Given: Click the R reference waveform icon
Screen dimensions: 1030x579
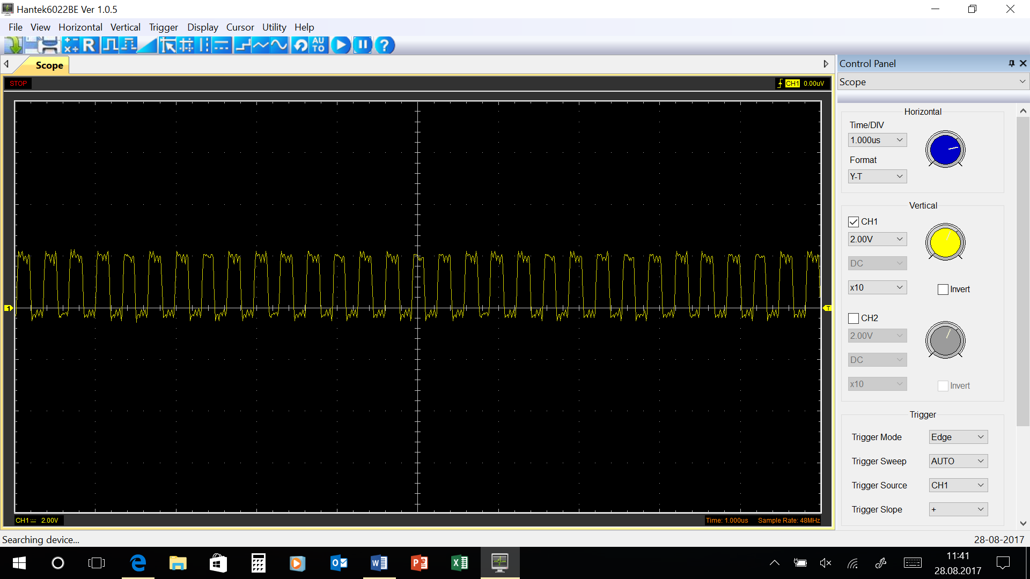Looking at the screenshot, I should tap(89, 45).
